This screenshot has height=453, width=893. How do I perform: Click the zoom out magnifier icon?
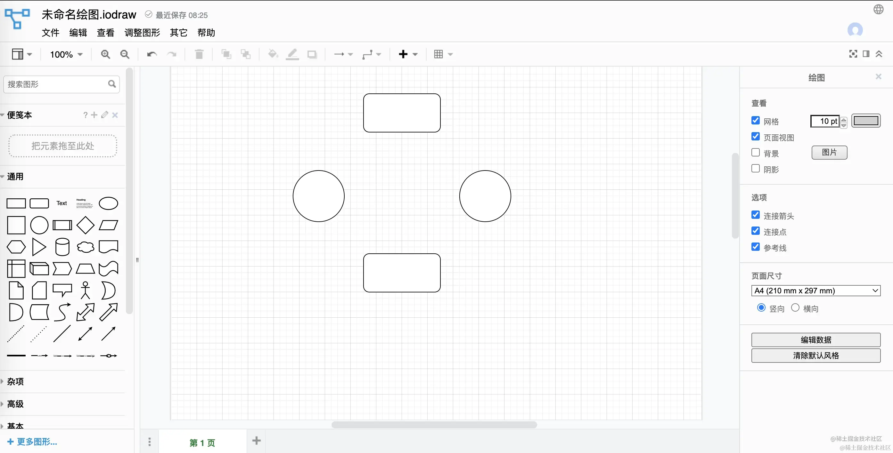tap(125, 54)
